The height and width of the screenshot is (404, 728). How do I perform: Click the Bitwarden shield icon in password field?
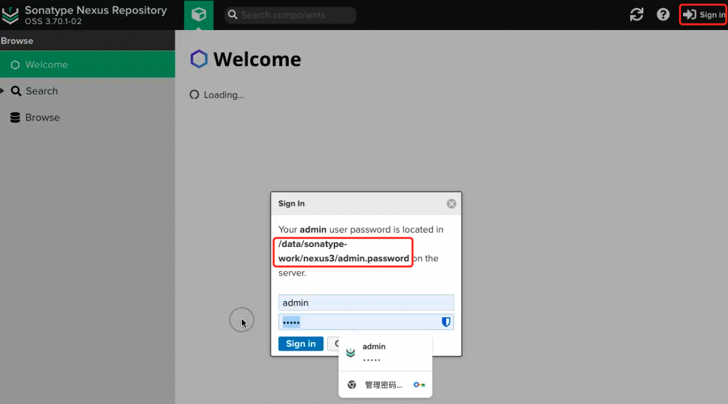click(x=446, y=322)
